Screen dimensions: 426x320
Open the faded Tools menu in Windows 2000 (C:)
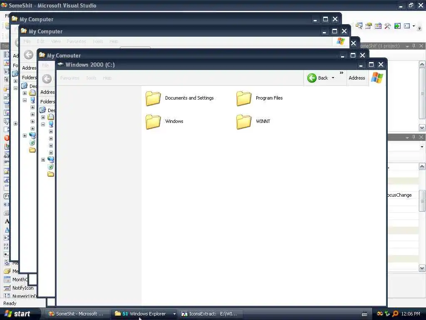[91, 78]
